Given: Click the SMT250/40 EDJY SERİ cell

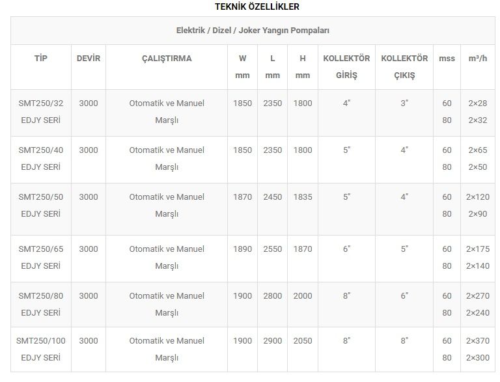Looking at the screenshot, I should click(x=40, y=158).
